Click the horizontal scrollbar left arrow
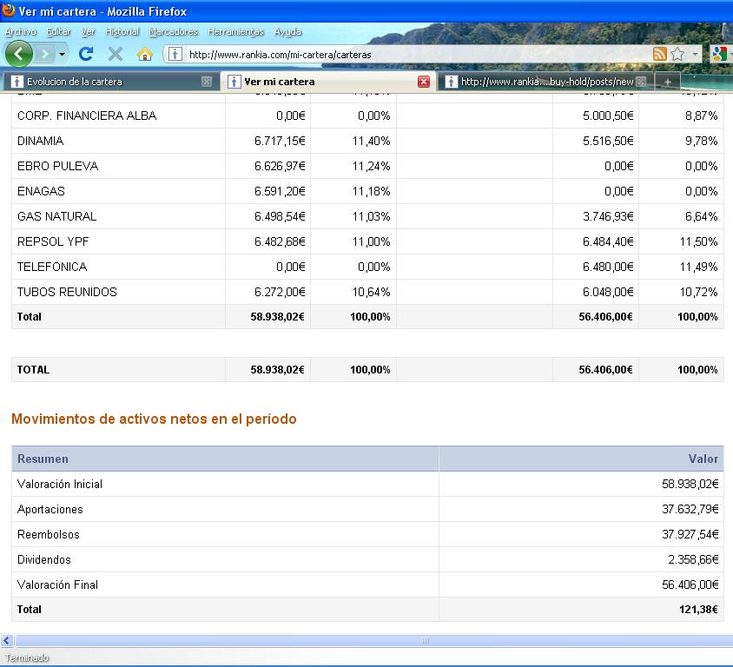The height and width of the screenshot is (667, 733). [x=7, y=641]
